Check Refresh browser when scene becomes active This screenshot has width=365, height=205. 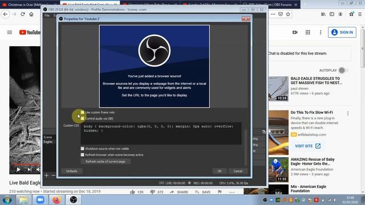(x=82, y=154)
